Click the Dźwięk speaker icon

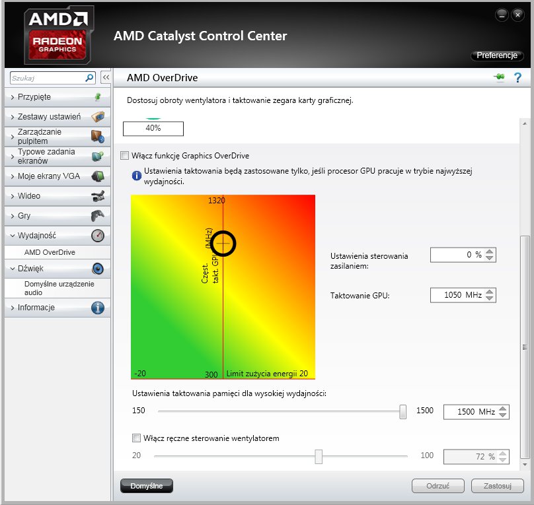(98, 269)
